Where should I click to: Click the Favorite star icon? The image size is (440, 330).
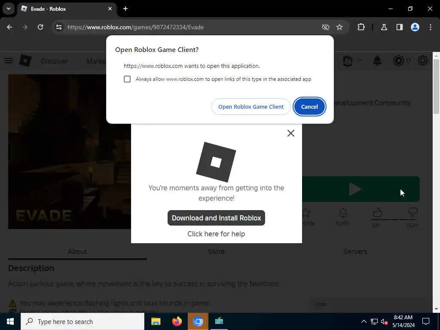click(x=307, y=213)
